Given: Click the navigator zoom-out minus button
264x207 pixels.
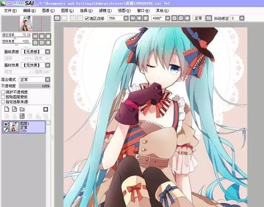Looking at the screenshot, I should tap(35, 36).
